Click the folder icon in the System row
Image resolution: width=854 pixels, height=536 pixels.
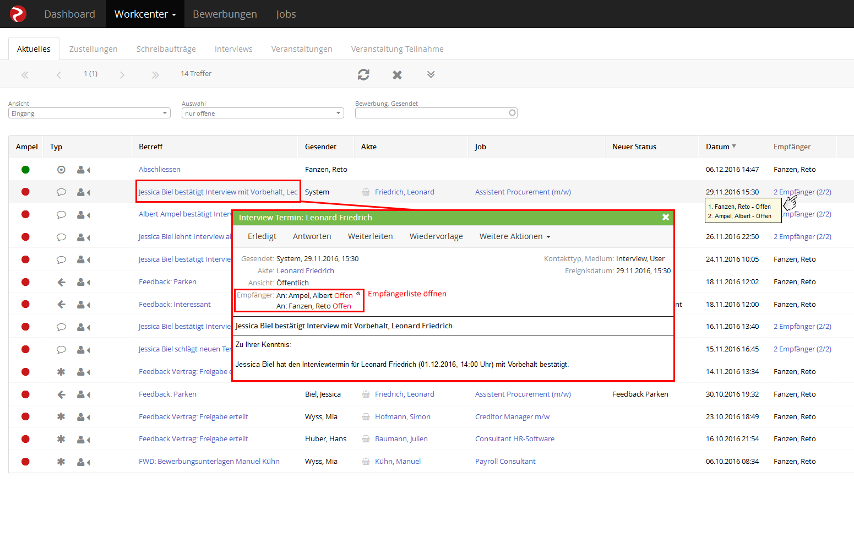pos(366,192)
